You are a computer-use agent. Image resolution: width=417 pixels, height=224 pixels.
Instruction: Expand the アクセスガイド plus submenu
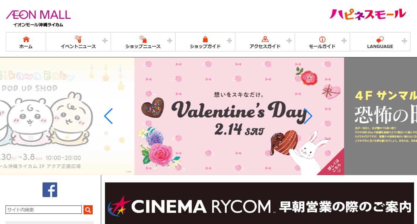pyautogui.click(x=289, y=41)
